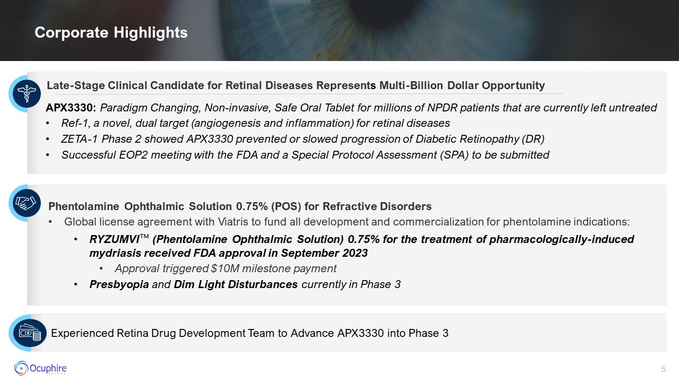This screenshot has height=382, width=679.
Task: Click the bold word Presbyopia
Action: click(x=119, y=284)
